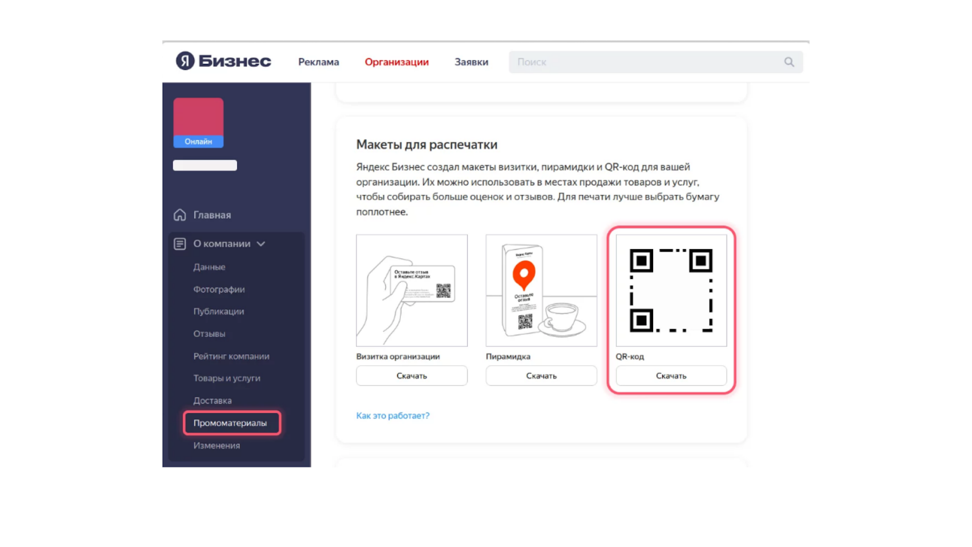The width and height of the screenshot is (972, 547).
Task: Click the home icon beside Главная
Action: [x=180, y=215]
